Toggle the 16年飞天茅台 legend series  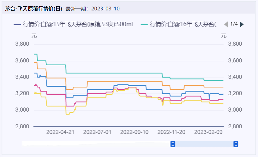tap(179, 24)
